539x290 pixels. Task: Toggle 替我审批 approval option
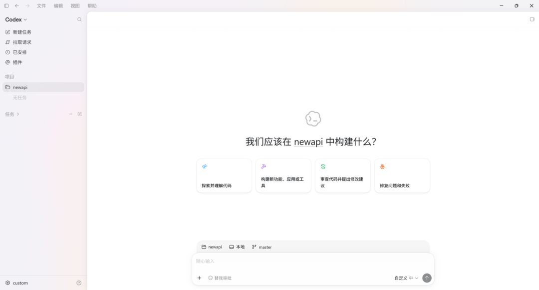click(x=220, y=278)
